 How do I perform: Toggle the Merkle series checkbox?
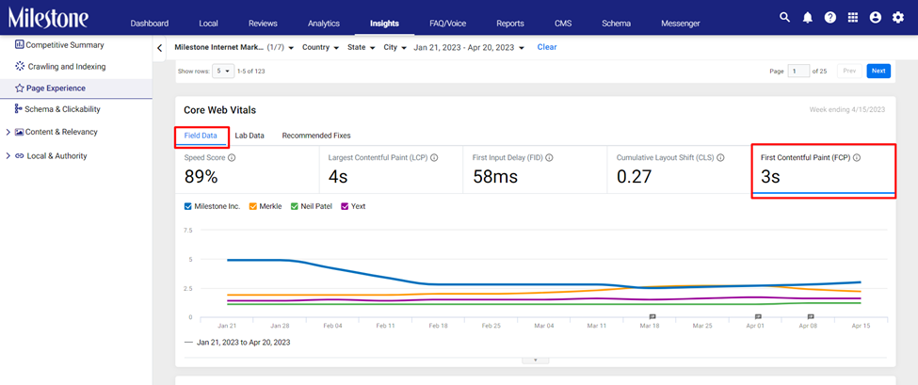pyautogui.click(x=253, y=206)
